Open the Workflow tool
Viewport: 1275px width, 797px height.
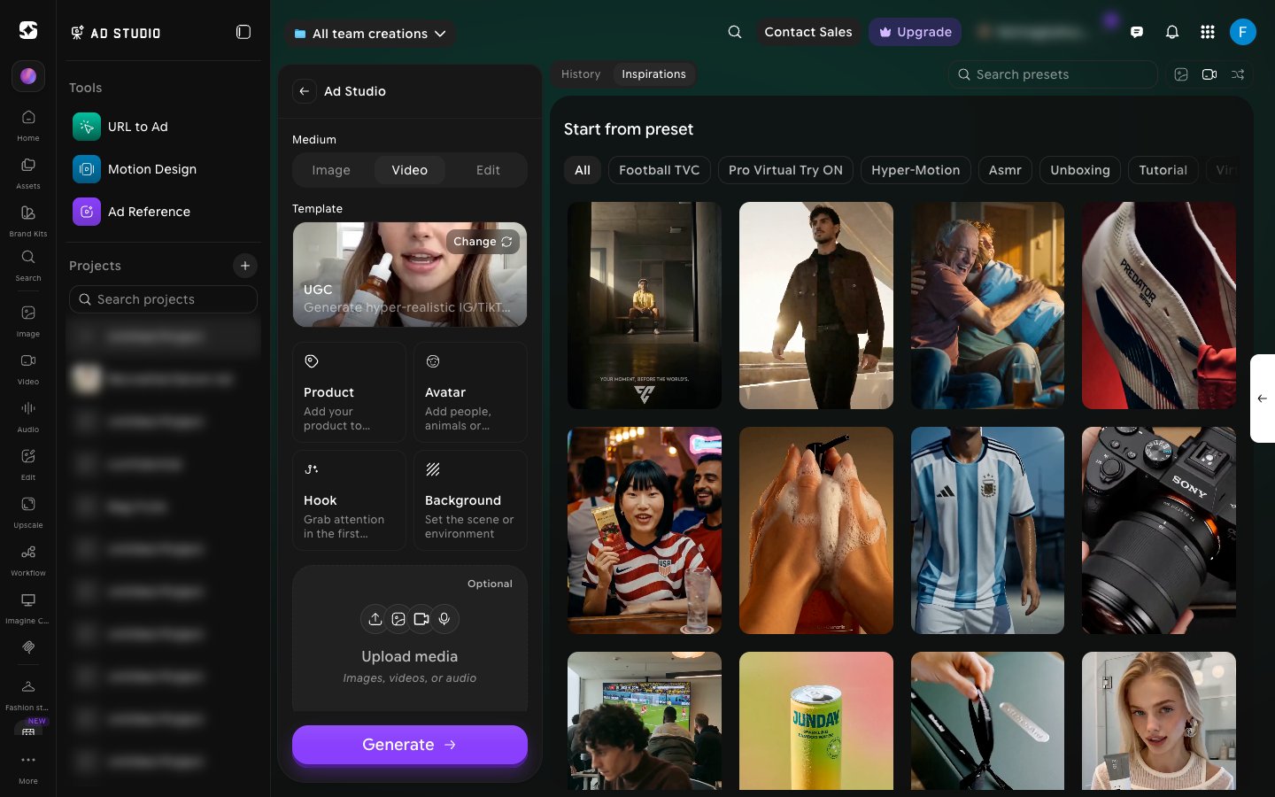pyautogui.click(x=28, y=560)
